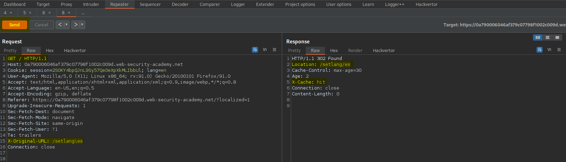566x162 pixels.
Task: Open Response Hackvertor view tab
Action: (384, 50)
